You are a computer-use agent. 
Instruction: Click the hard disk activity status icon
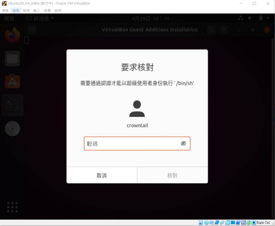click(x=201, y=223)
